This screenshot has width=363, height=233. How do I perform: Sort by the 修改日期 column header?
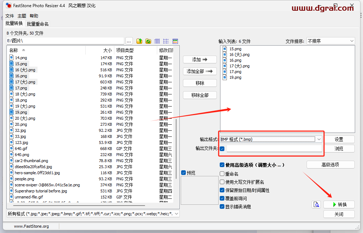coord(165,50)
